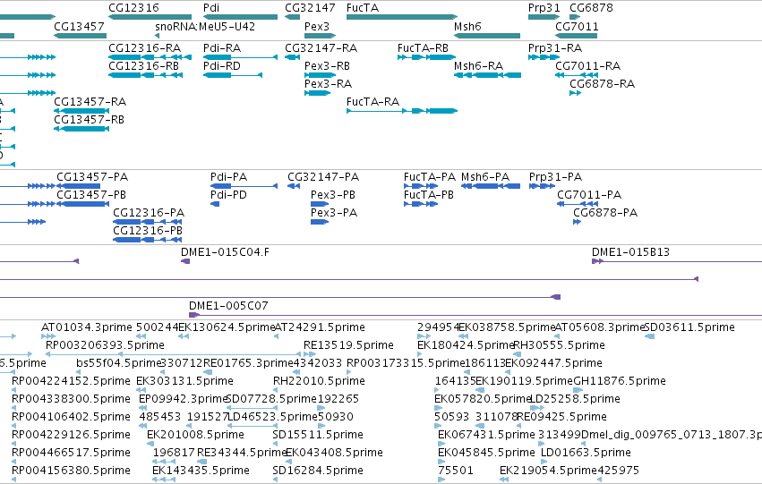Click the Pdi-RA transcript label

[221, 48]
